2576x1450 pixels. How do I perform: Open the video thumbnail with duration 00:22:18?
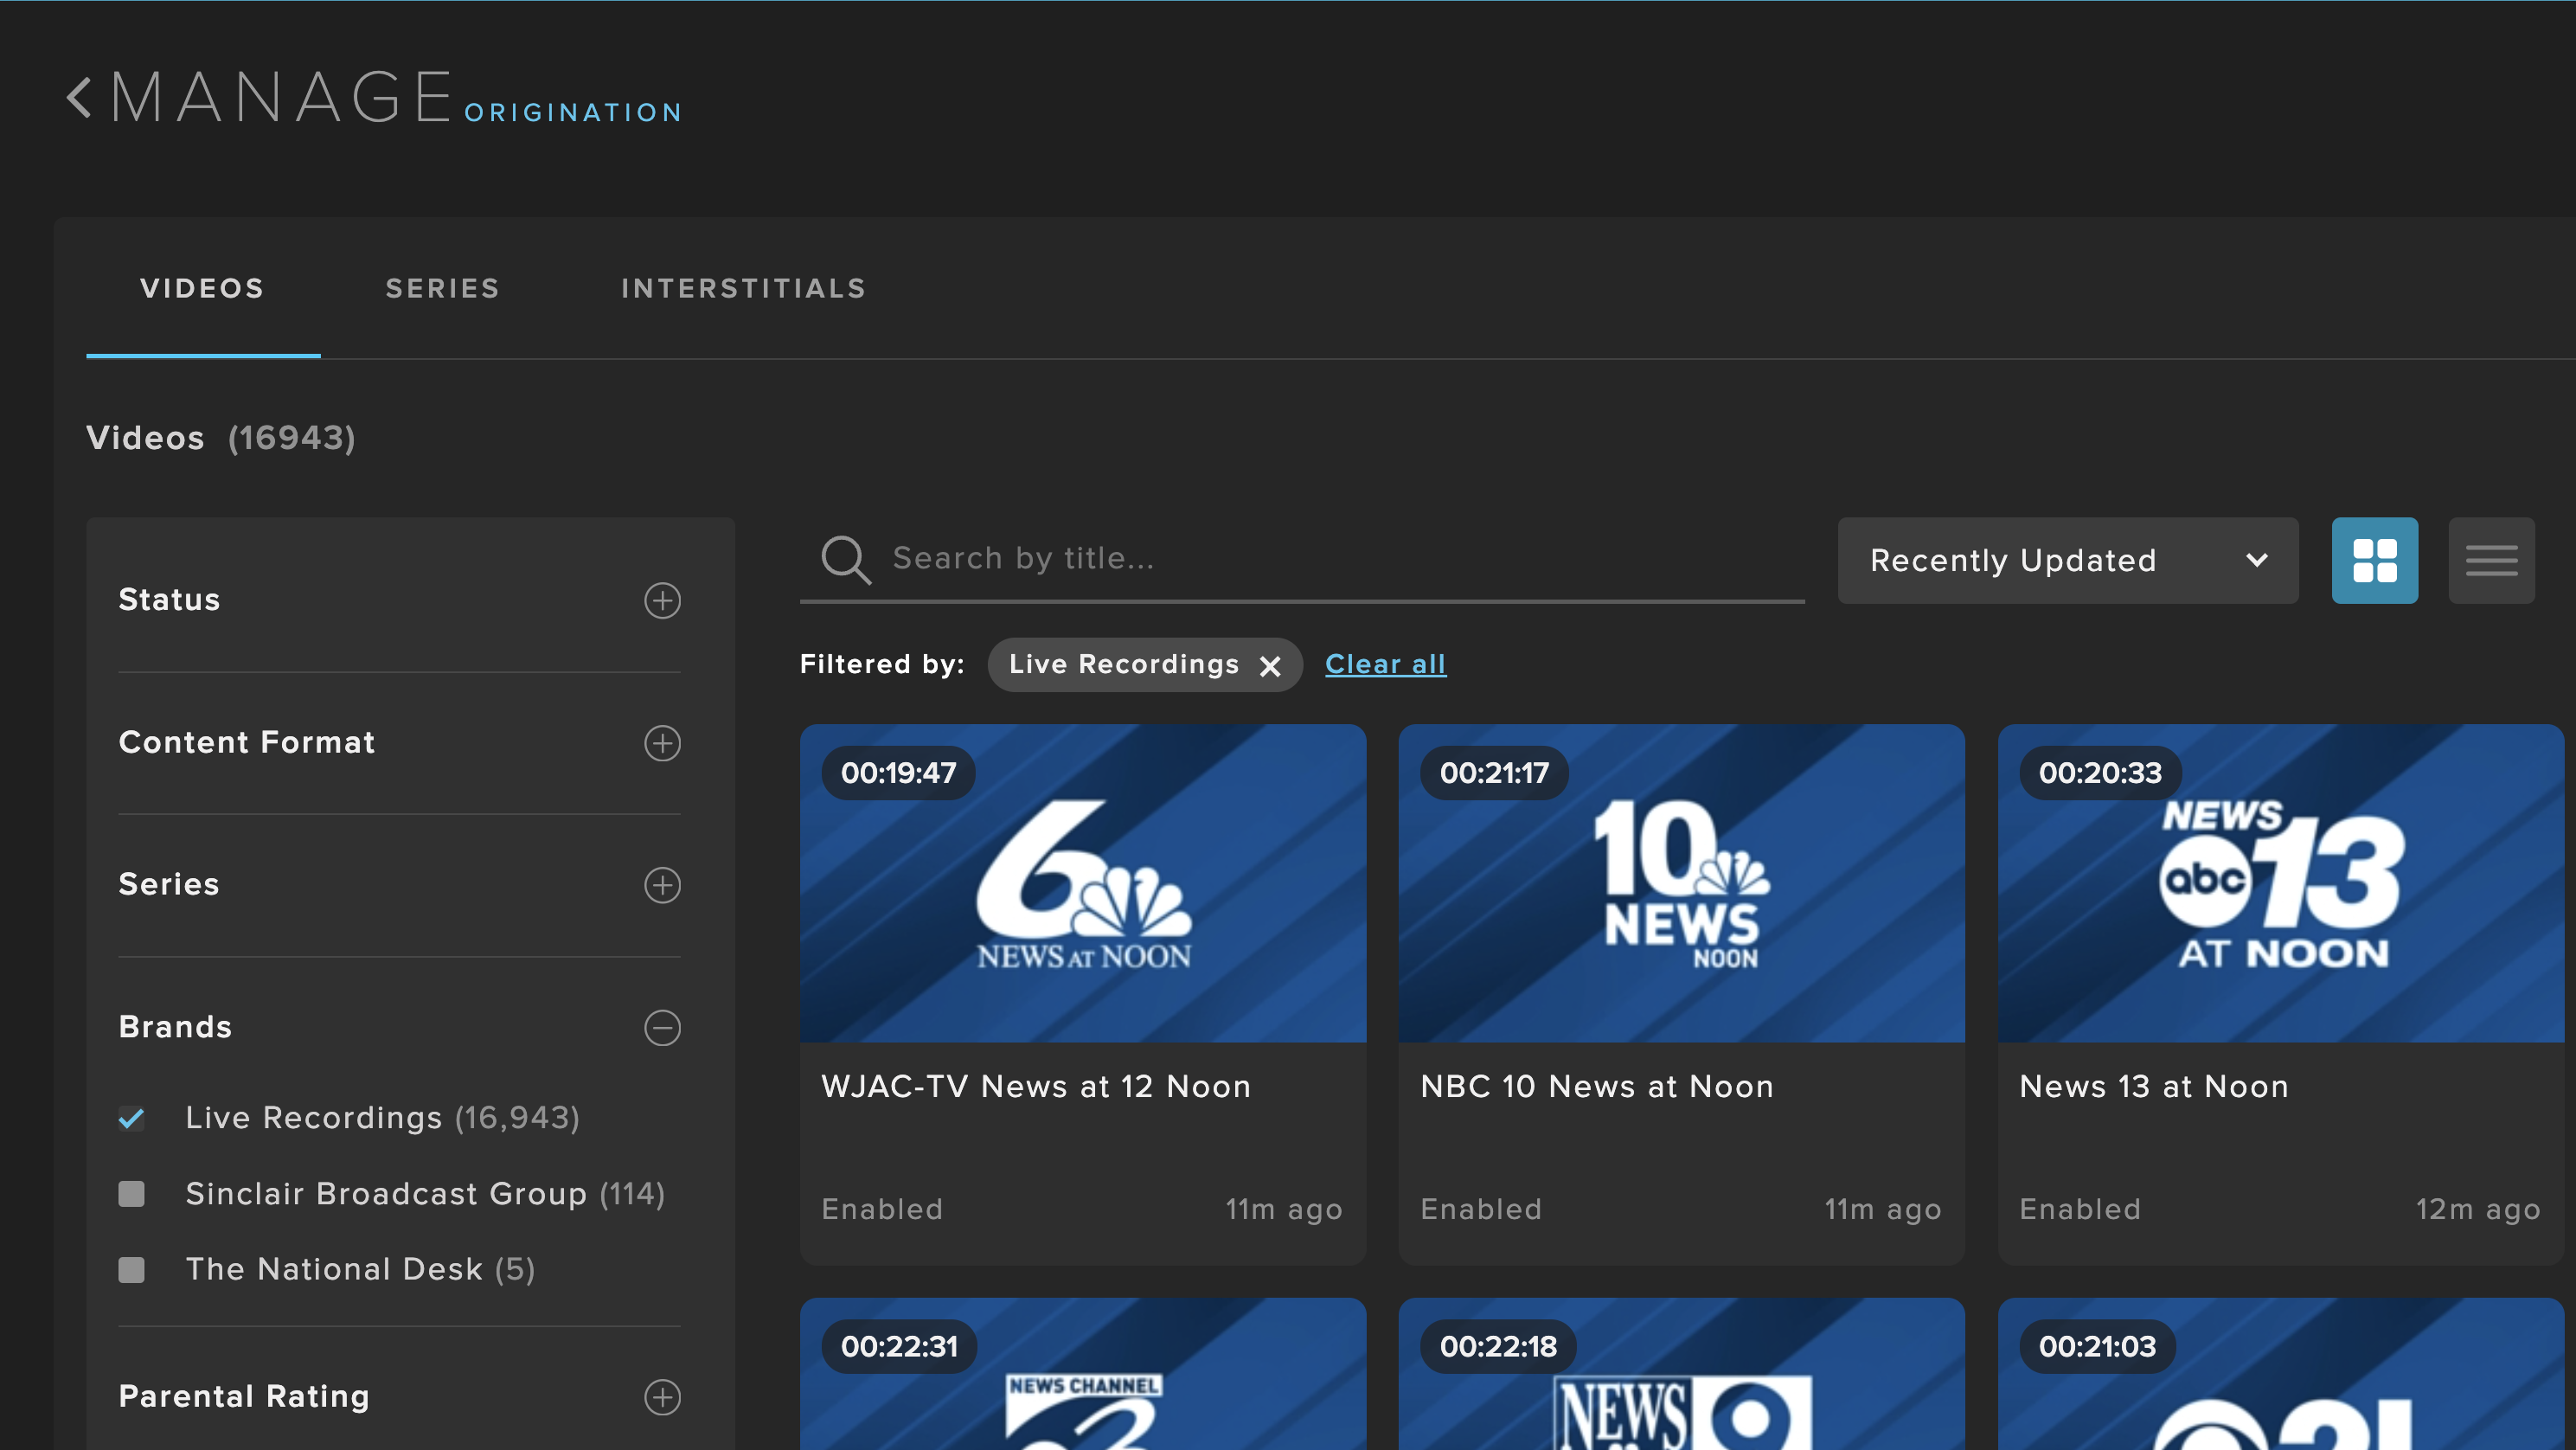click(1682, 1374)
